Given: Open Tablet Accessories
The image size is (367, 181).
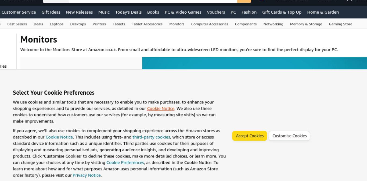Looking at the screenshot, I should pyautogui.click(x=147, y=24).
